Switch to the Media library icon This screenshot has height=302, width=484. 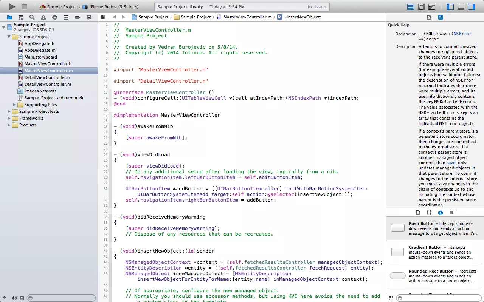pyautogui.click(x=452, y=213)
